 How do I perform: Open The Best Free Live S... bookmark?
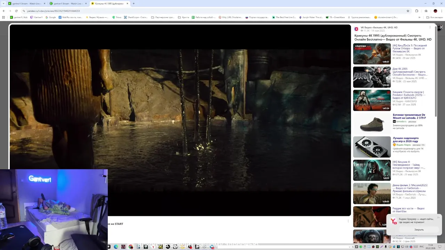pyautogui.click(x=284, y=17)
